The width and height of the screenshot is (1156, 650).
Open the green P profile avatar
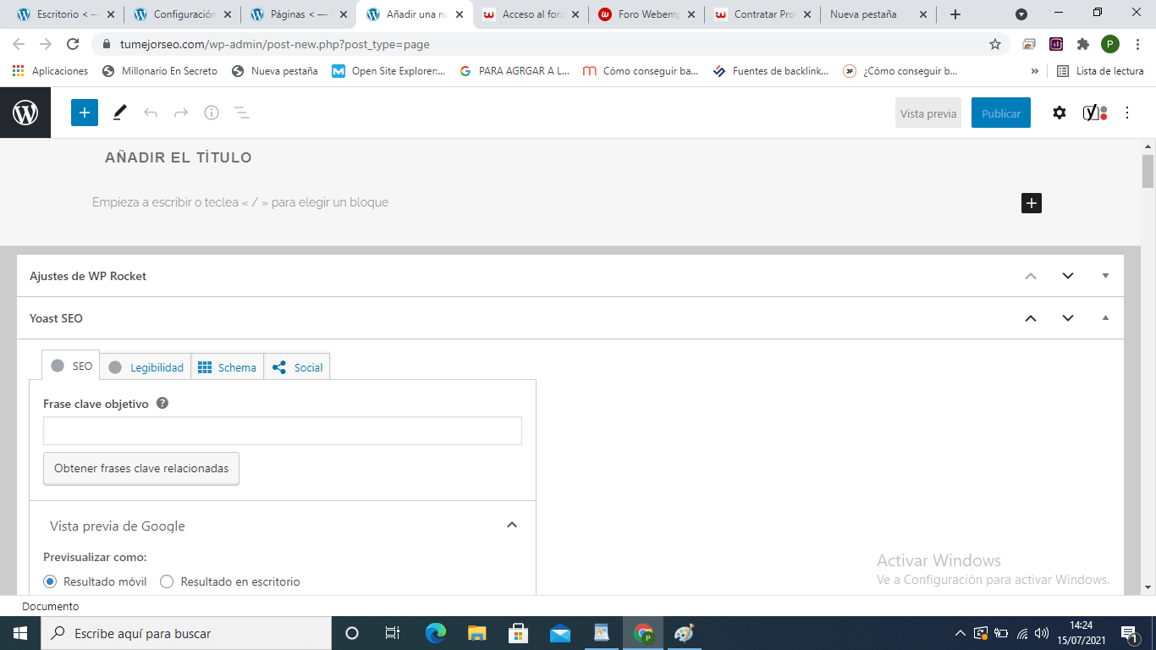1110,44
